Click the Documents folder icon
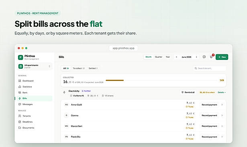This screenshot has width=247, height=147. coord(20,128)
